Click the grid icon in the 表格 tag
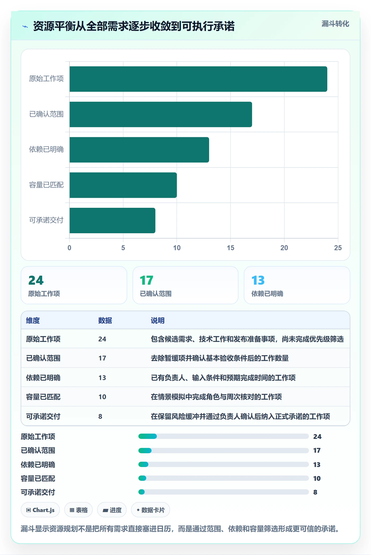This screenshot has width=371, height=555. click(72, 510)
